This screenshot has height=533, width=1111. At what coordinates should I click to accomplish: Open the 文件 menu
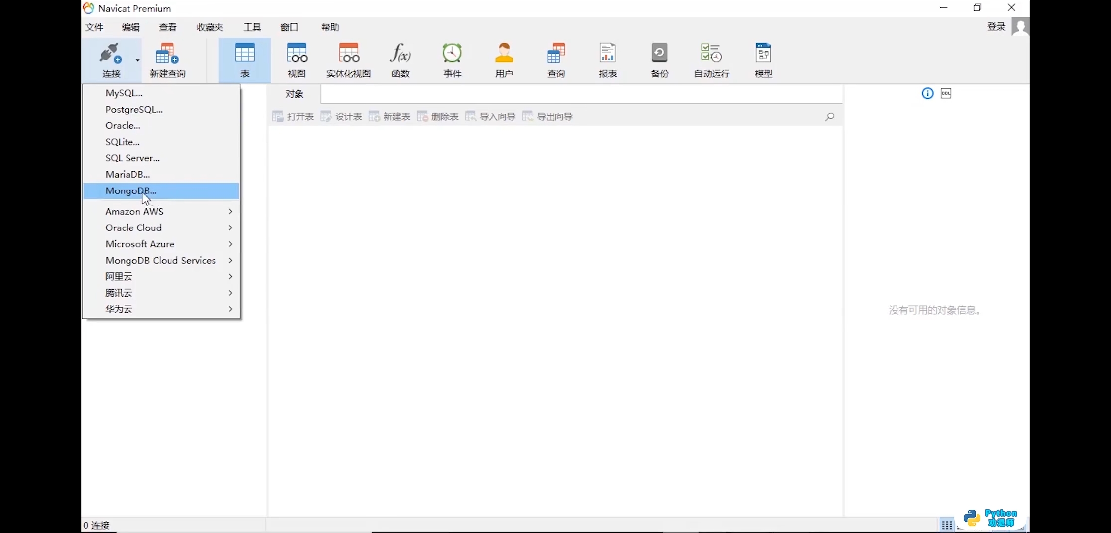[x=94, y=27]
